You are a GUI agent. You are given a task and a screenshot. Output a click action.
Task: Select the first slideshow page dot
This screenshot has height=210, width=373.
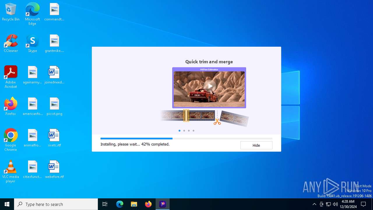(180, 131)
